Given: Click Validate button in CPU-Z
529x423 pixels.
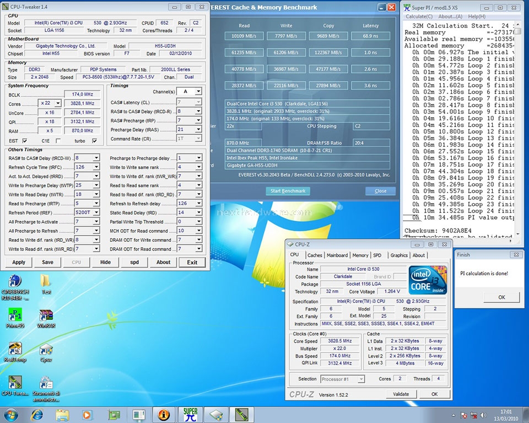Looking at the screenshot, I should [401, 394].
